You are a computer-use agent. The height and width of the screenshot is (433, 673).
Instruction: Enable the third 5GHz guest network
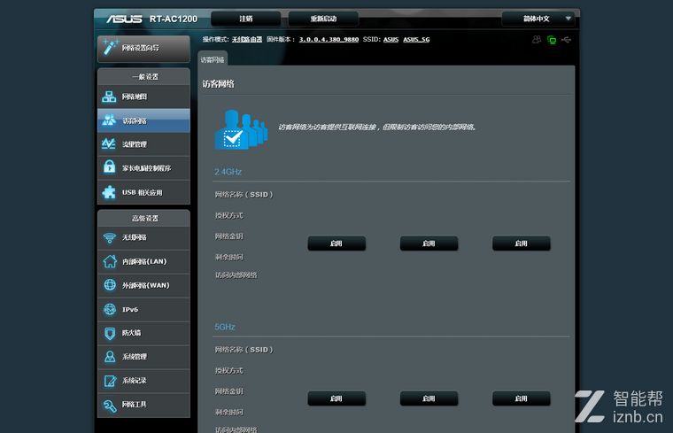521,398
